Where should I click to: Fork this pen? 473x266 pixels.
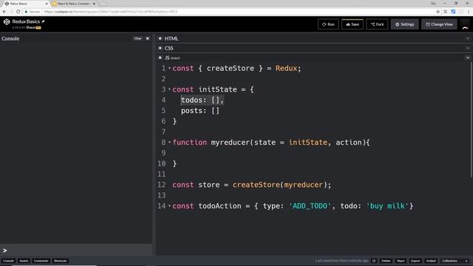(377, 24)
